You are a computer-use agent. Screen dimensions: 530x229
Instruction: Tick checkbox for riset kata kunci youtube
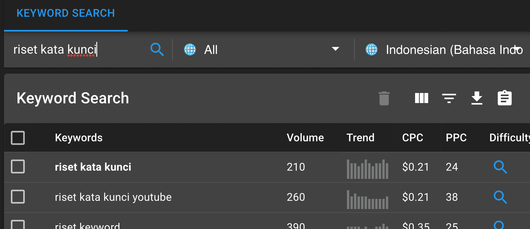[x=18, y=197]
